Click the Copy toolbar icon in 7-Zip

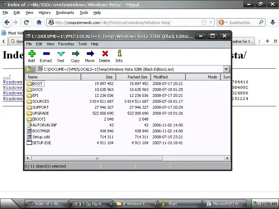pyautogui.click(x=75, y=54)
